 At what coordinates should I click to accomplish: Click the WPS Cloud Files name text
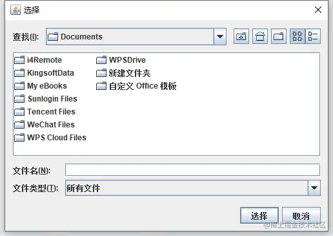[x=57, y=138]
